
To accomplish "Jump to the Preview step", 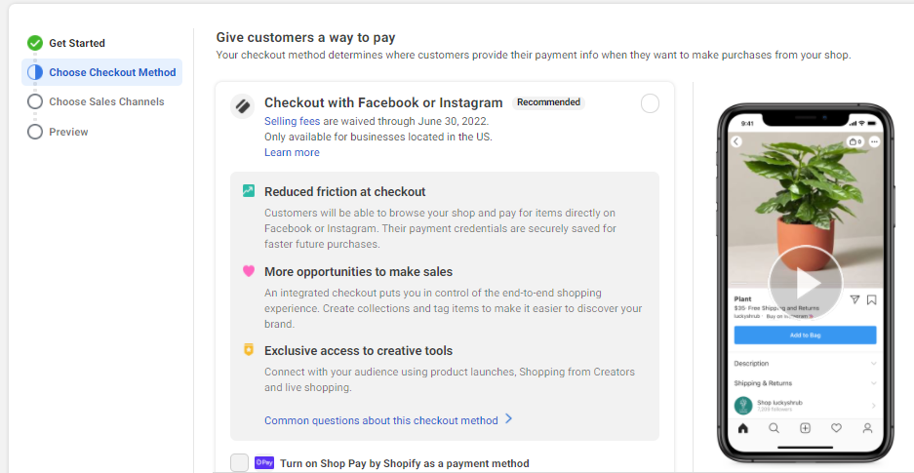I will pyautogui.click(x=68, y=132).
